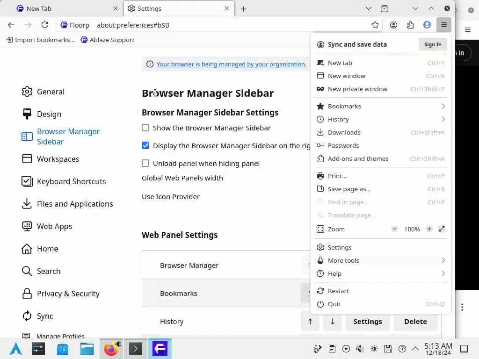Reload the current page
Screen dimensions: 479x359
click(45, 25)
